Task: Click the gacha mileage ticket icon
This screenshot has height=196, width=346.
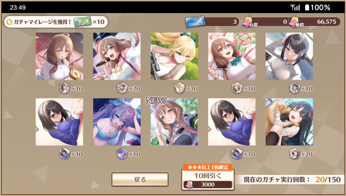Action: [x=82, y=22]
